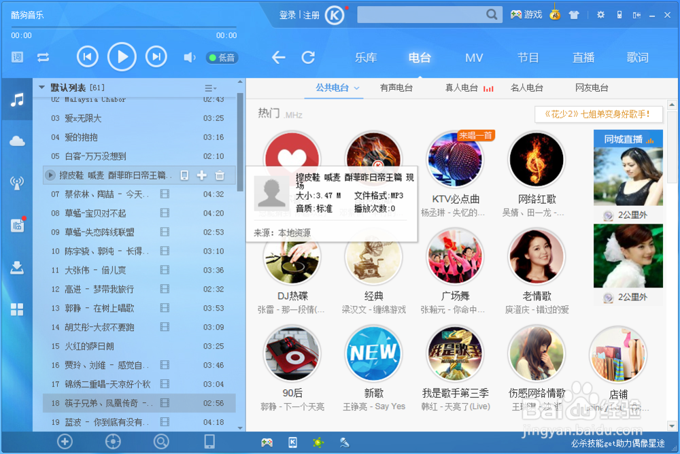680x454 pixels.
Task: Click the round K logo icon
Action: [x=335, y=16]
